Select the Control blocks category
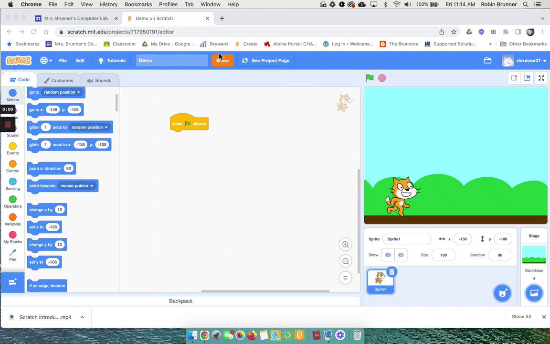Viewport: 550px width, 344px height. (x=12, y=166)
